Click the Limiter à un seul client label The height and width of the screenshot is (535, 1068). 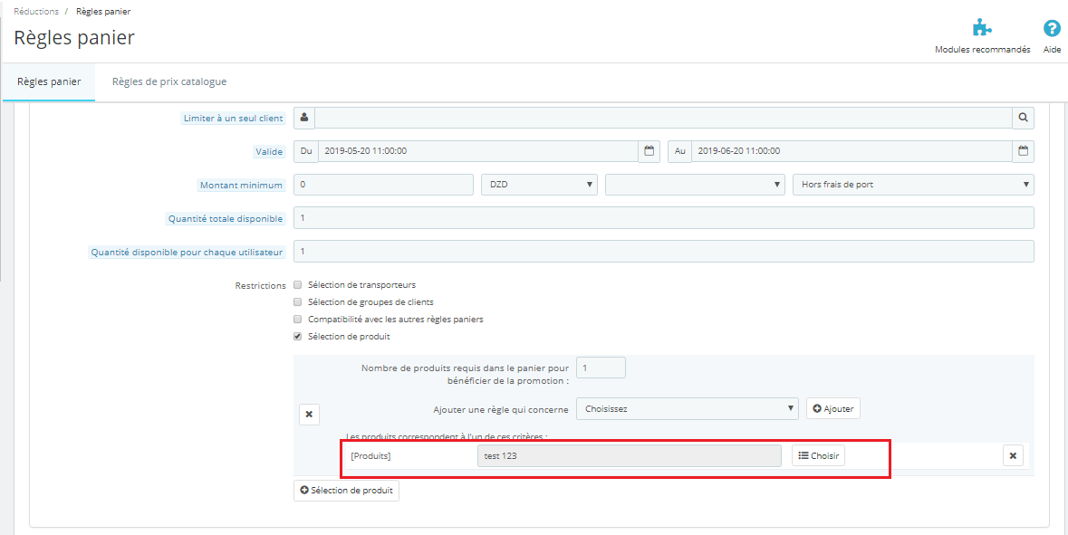232,119
